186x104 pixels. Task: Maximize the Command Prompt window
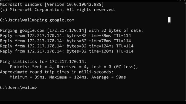[x=181, y=1]
